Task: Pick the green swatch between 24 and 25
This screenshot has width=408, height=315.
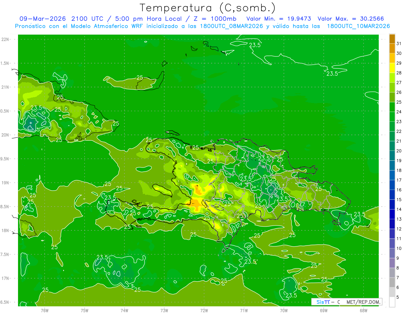Action: tap(392, 107)
